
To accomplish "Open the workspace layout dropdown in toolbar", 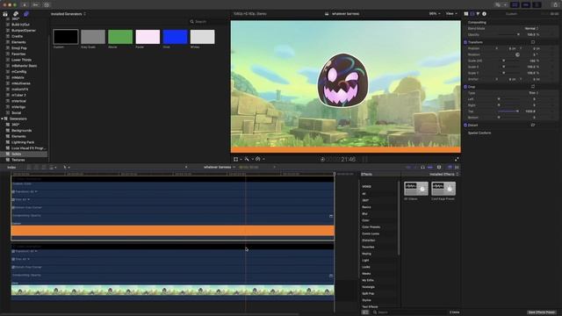I will point(501,4).
